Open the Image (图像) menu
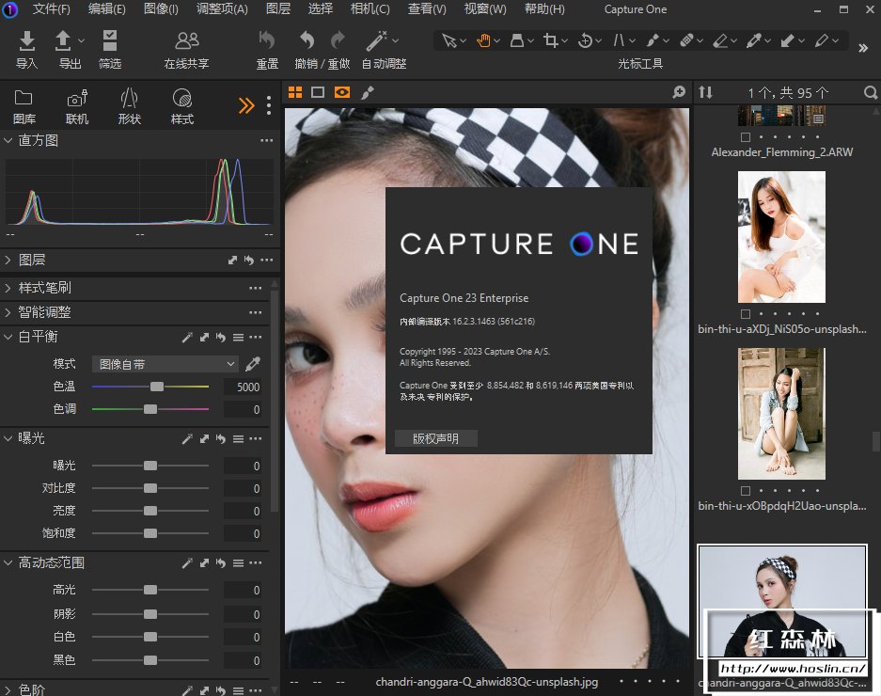 pyautogui.click(x=161, y=9)
